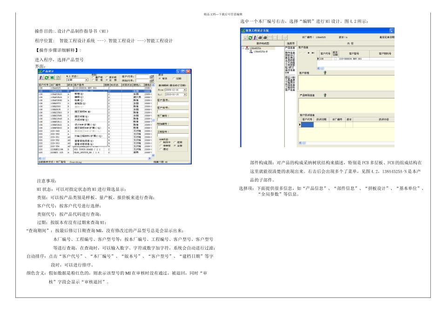Select 过期 version radio button
This screenshot has width=442, height=312.
click(174, 78)
